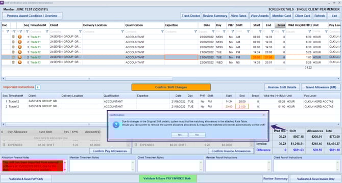Viewport: 342px width, 183px height.
Task: Click Process Award Condition / Overtime button
Action: 32,16
